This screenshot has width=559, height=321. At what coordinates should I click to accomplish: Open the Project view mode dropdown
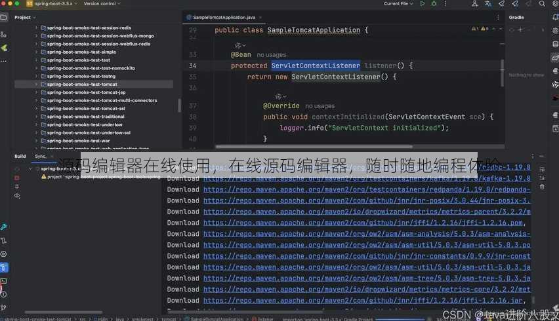[25, 17]
